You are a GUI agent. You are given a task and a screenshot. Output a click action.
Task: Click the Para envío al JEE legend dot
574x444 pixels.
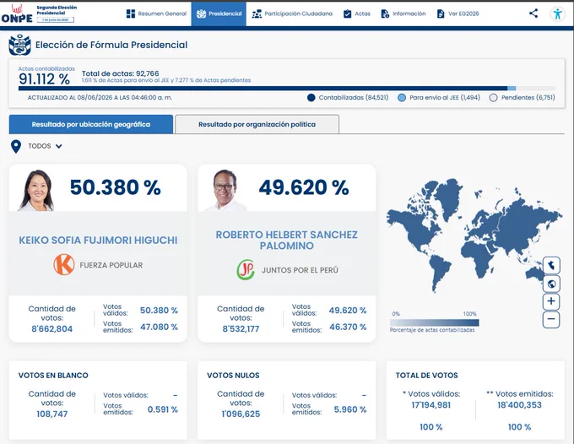[x=402, y=98]
